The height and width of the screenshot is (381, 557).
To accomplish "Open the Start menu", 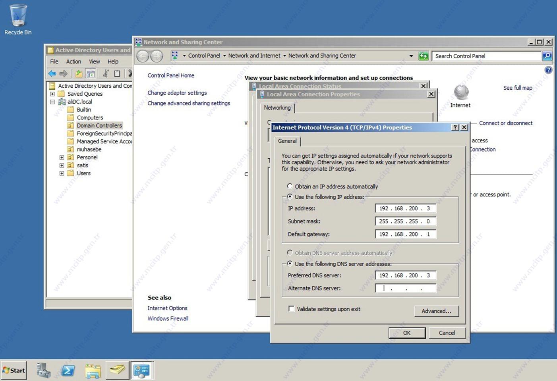I will tap(14, 370).
